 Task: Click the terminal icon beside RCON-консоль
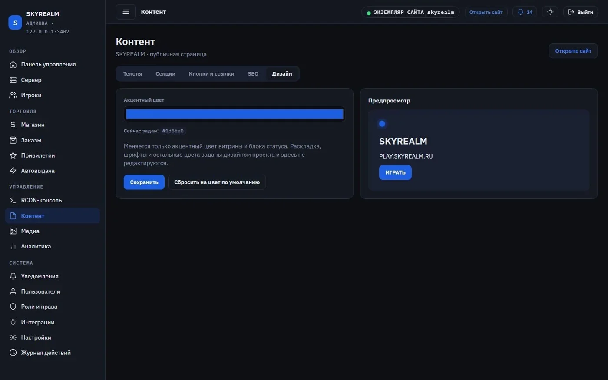point(13,200)
